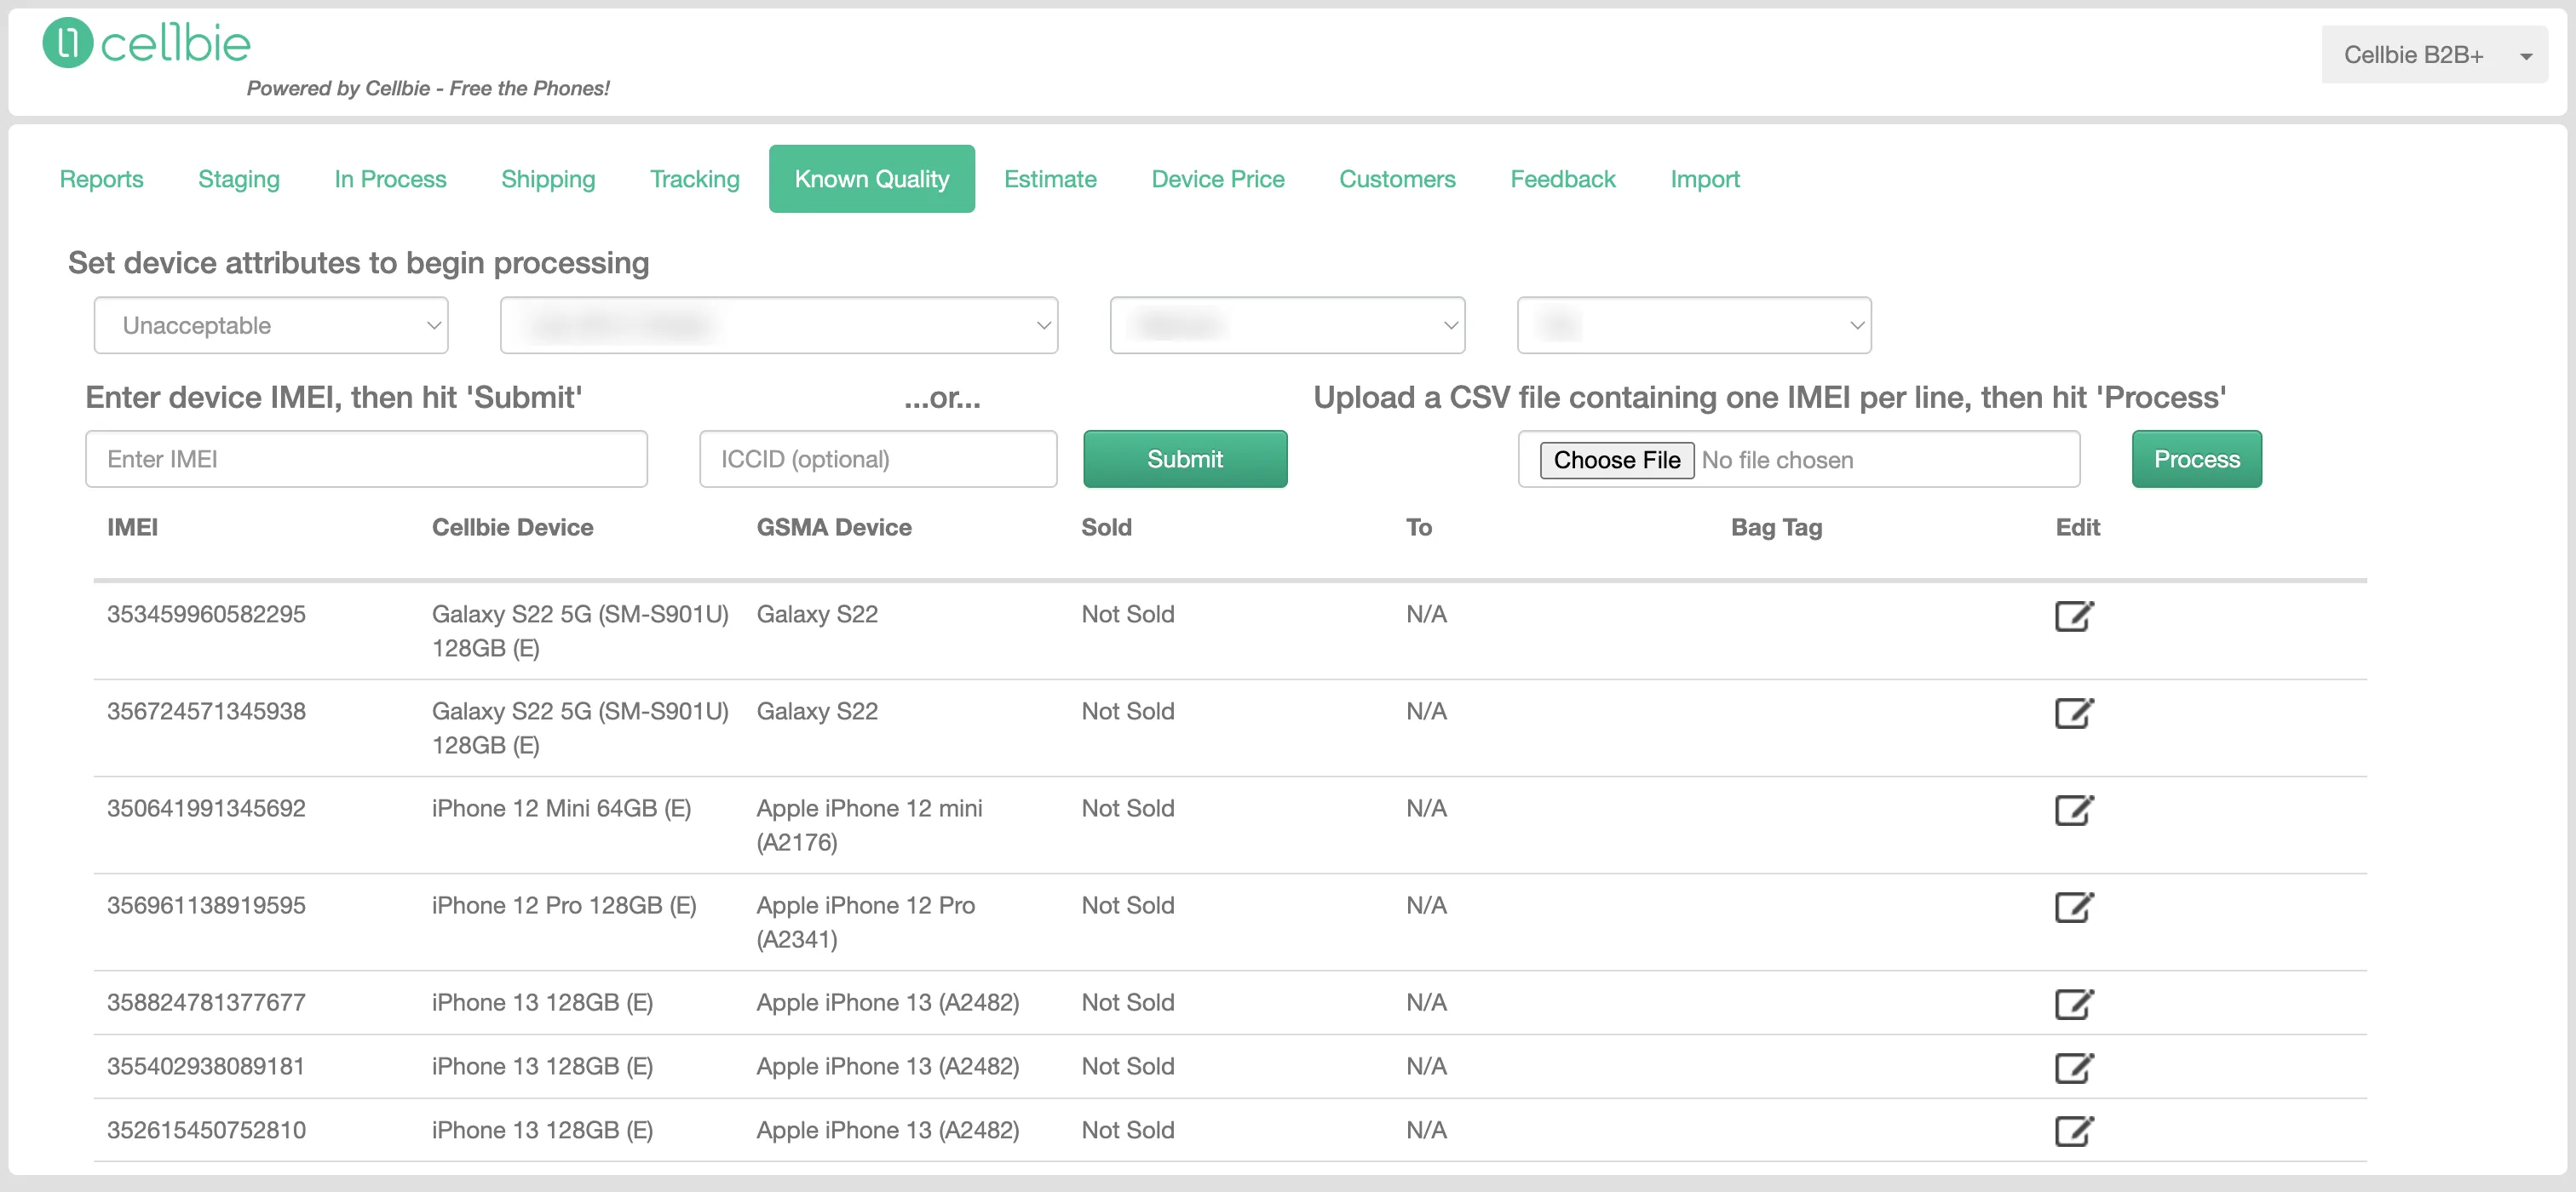Click the Sold column header
The width and height of the screenshot is (2576, 1192).
pyautogui.click(x=1106, y=528)
